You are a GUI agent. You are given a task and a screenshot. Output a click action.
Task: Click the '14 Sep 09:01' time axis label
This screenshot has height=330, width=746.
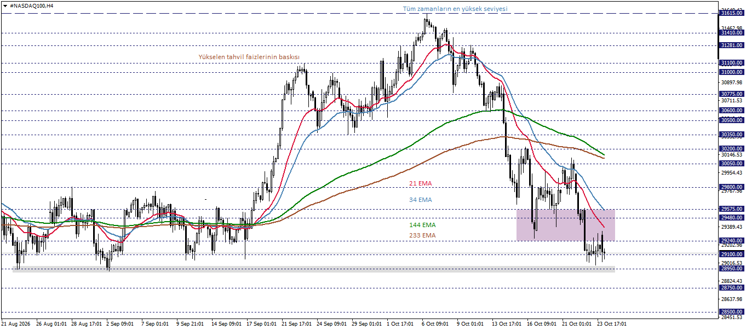tap(227, 324)
